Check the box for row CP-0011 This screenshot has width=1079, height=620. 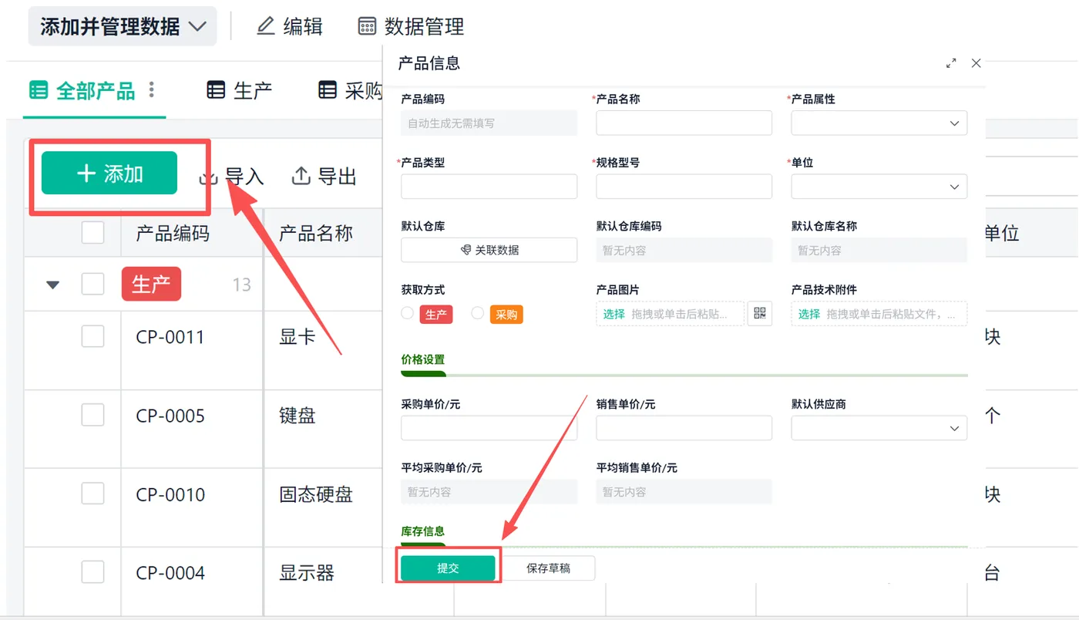93,336
